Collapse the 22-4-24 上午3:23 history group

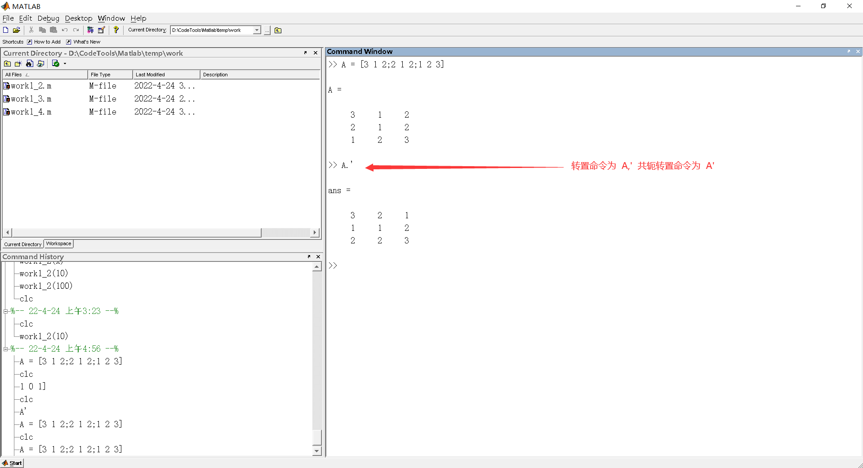(6, 311)
